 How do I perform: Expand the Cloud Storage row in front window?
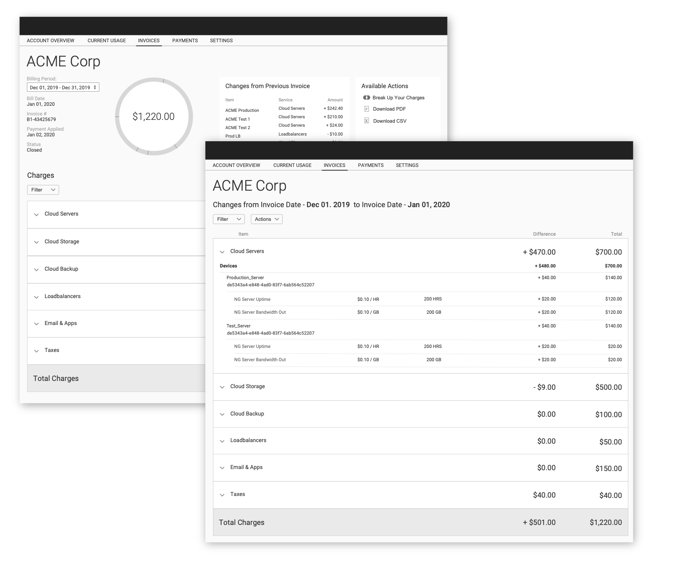click(222, 387)
